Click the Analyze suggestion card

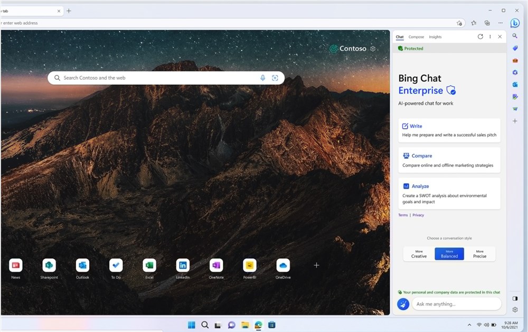point(449,194)
